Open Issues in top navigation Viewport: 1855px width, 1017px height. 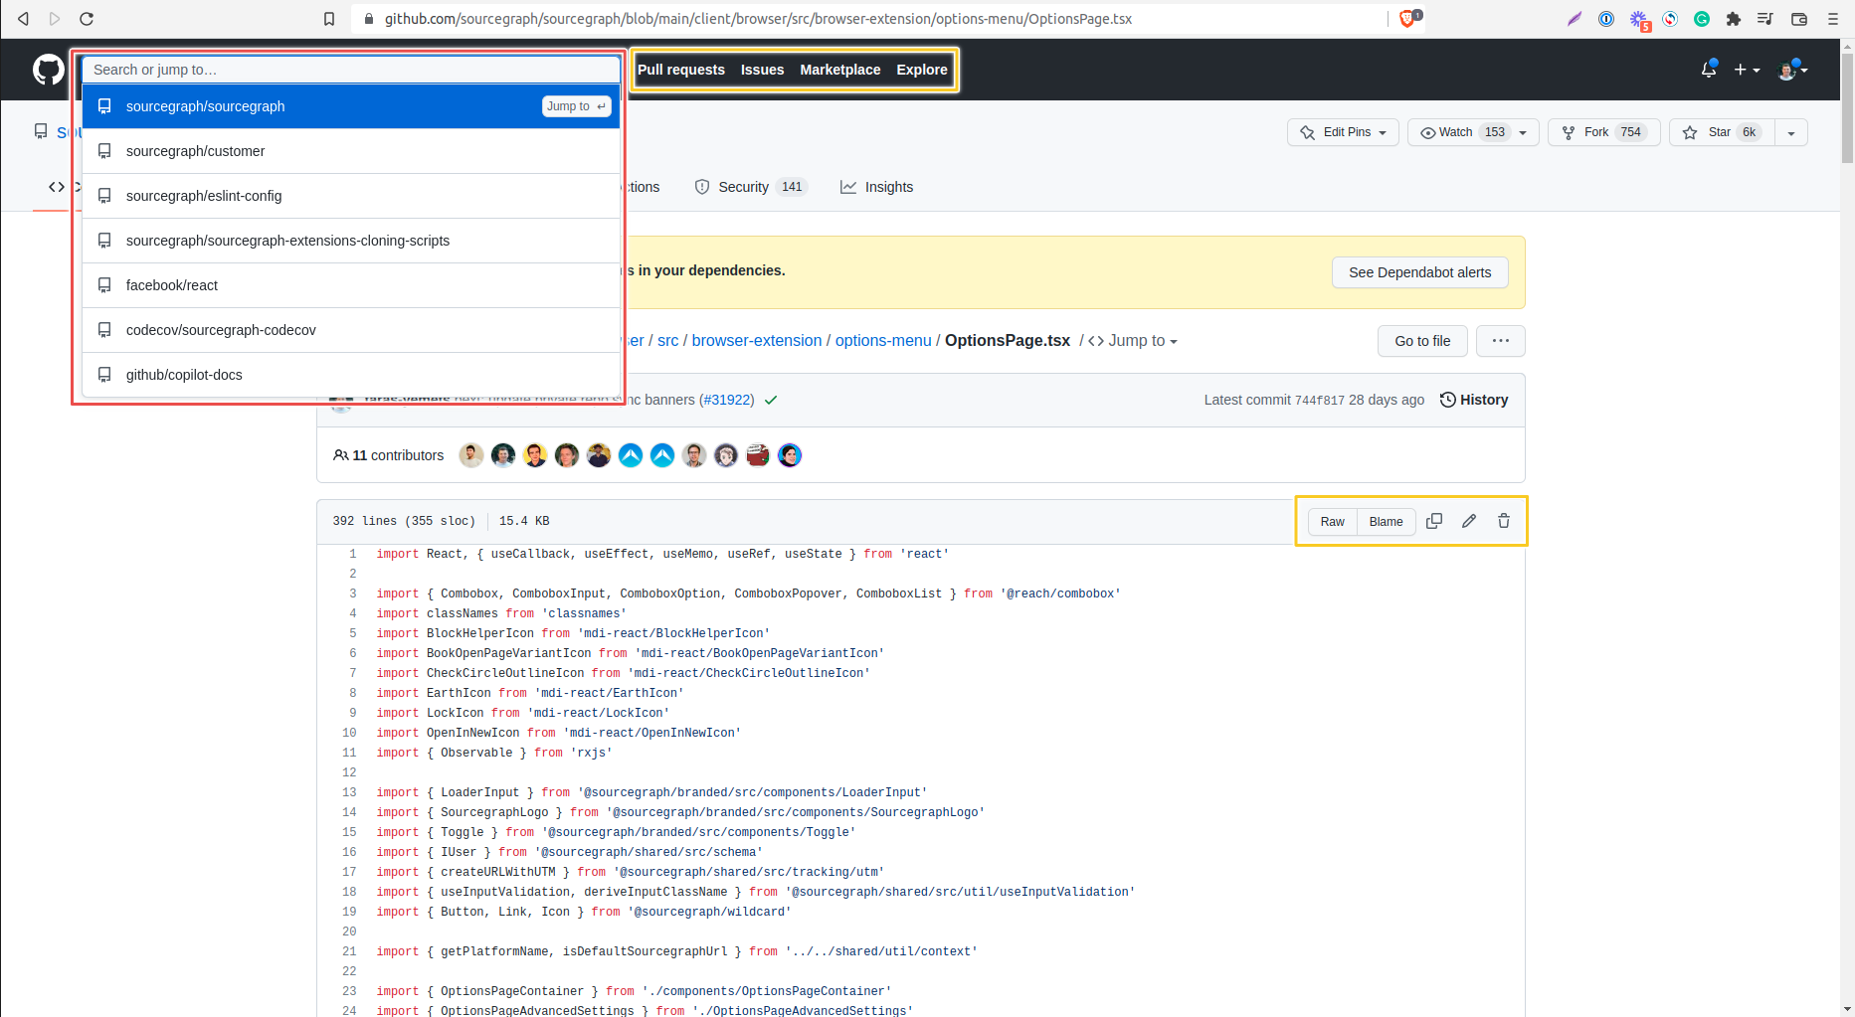click(762, 70)
